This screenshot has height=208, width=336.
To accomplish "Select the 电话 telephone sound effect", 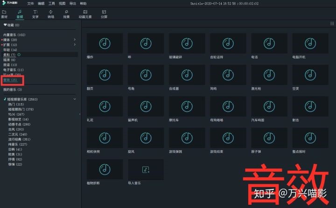I will 269,43.
